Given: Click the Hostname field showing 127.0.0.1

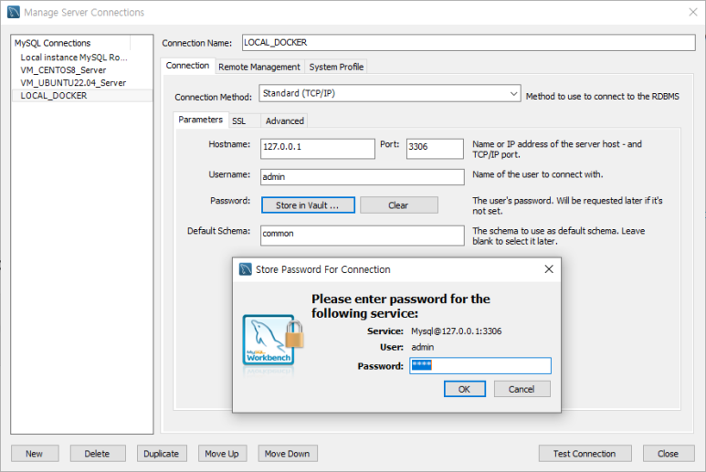Looking at the screenshot, I should click(x=318, y=149).
